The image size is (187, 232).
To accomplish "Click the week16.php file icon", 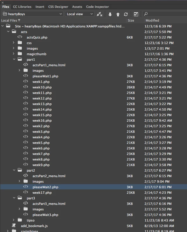I will [26, 120].
